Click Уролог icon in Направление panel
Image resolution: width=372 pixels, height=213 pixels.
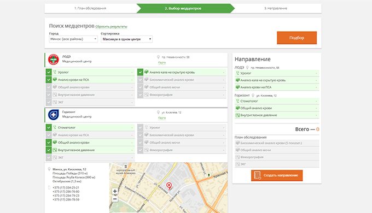click(x=237, y=73)
